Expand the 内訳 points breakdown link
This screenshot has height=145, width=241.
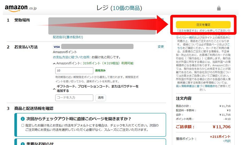pos(227,141)
